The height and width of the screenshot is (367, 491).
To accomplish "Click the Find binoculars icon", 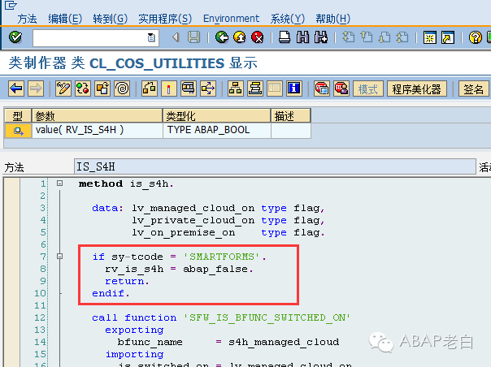I will coord(302,37).
